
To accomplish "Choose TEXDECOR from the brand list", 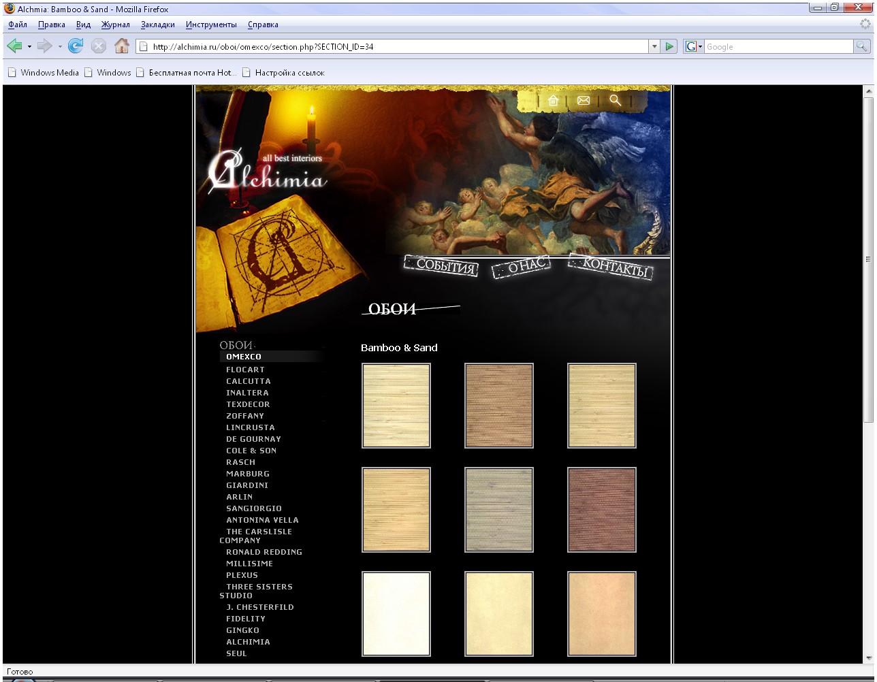I will [x=248, y=404].
